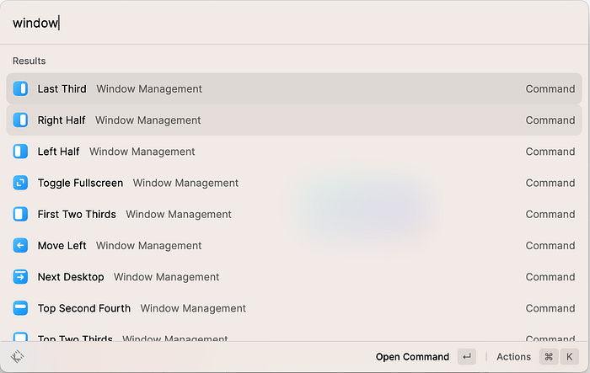
Task: Click the First Two Thirds icon
Action: [20, 214]
